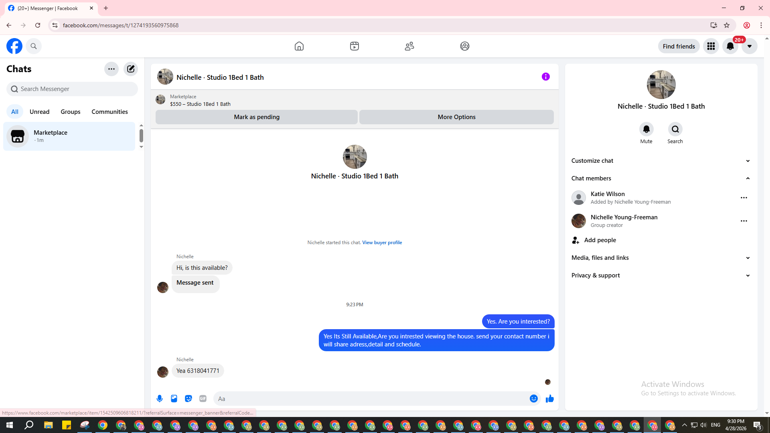Open the emoji picker in message box
The height and width of the screenshot is (433, 770).
(x=533, y=399)
